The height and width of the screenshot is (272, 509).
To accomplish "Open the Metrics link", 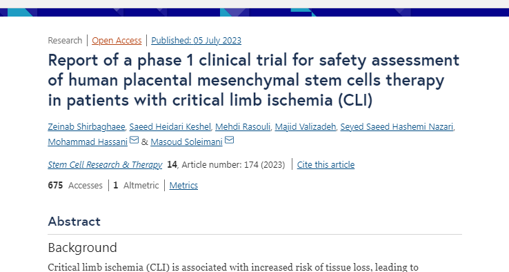I will pyautogui.click(x=183, y=185).
